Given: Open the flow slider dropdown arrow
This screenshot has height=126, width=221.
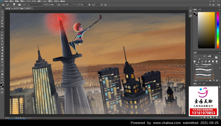Looking at the screenshot, I should click(71, 5).
